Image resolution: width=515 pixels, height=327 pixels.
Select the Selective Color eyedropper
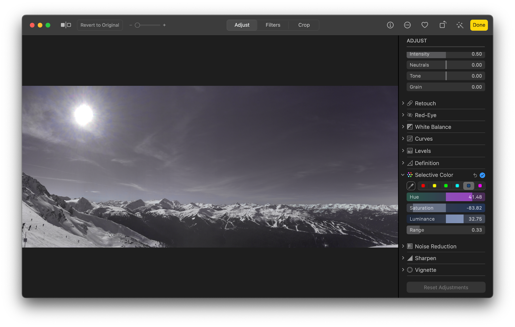coord(411,186)
